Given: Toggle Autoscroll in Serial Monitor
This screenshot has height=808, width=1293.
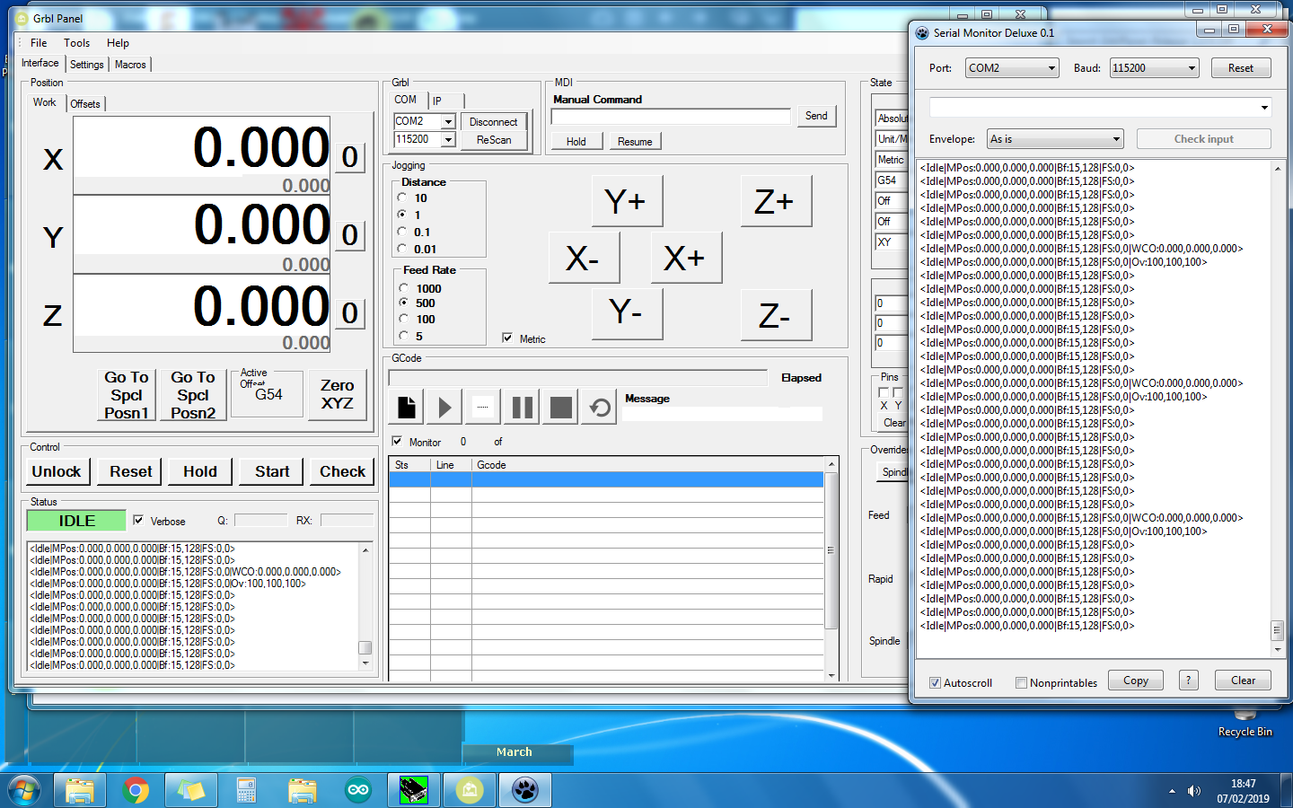Looking at the screenshot, I should (935, 682).
